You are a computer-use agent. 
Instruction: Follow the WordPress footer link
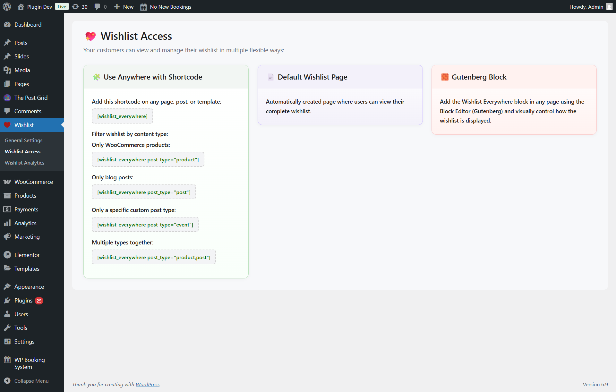148,384
